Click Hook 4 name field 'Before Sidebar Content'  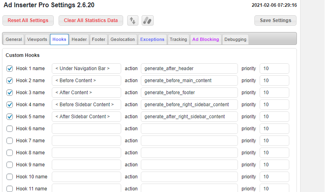(86, 105)
